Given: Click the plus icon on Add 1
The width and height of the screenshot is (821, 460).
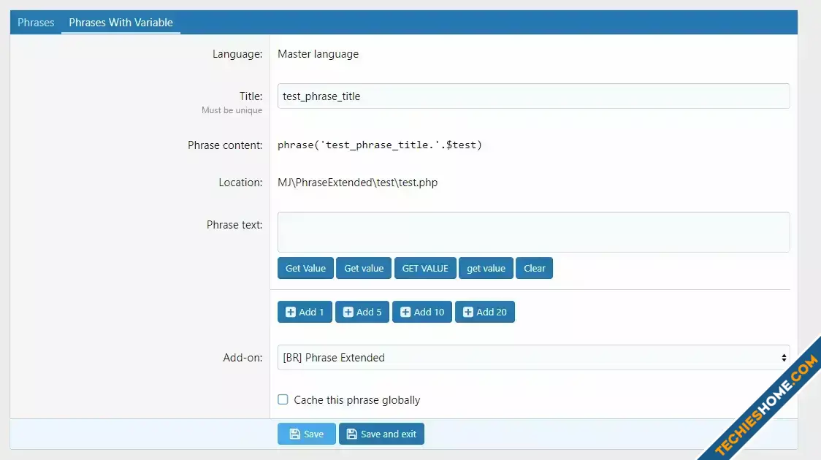Looking at the screenshot, I should [x=291, y=312].
